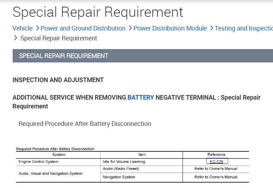Click chevron before 'Special Repair Requirement' breadcrumb
Screen dimensions: 273x188
coord(15,38)
